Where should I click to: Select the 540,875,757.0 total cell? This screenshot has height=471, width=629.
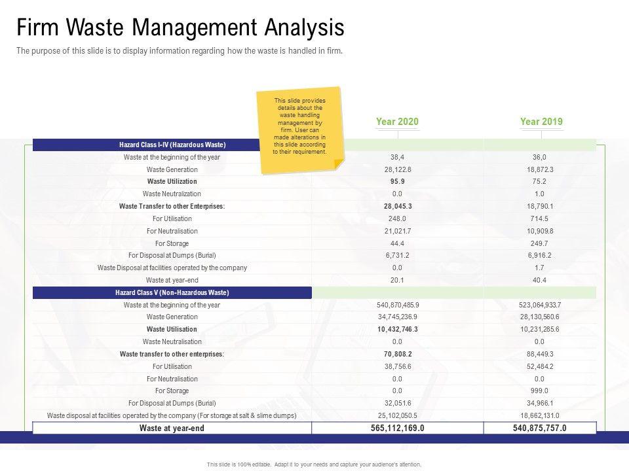point(540,428)
